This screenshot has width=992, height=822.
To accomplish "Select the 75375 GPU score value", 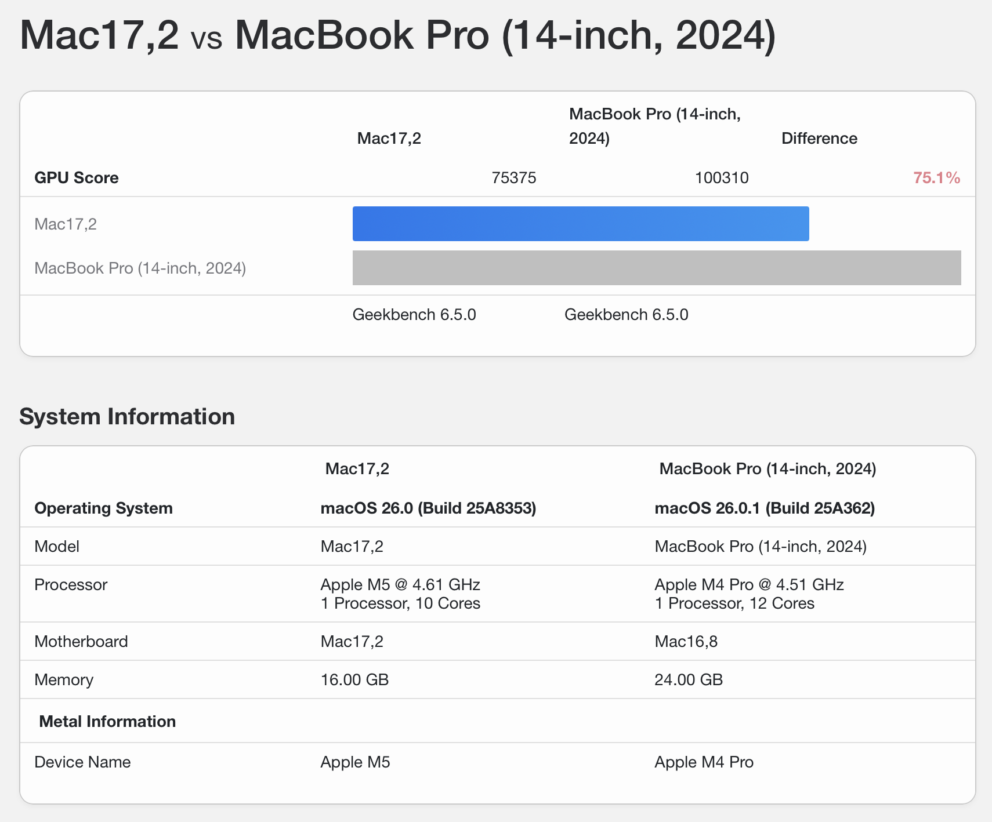I will coord(513,177).
